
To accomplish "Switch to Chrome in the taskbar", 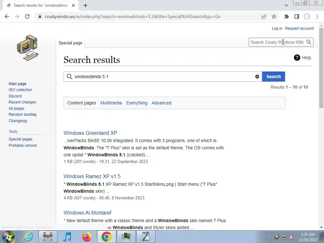I will (x=106, y=237).
